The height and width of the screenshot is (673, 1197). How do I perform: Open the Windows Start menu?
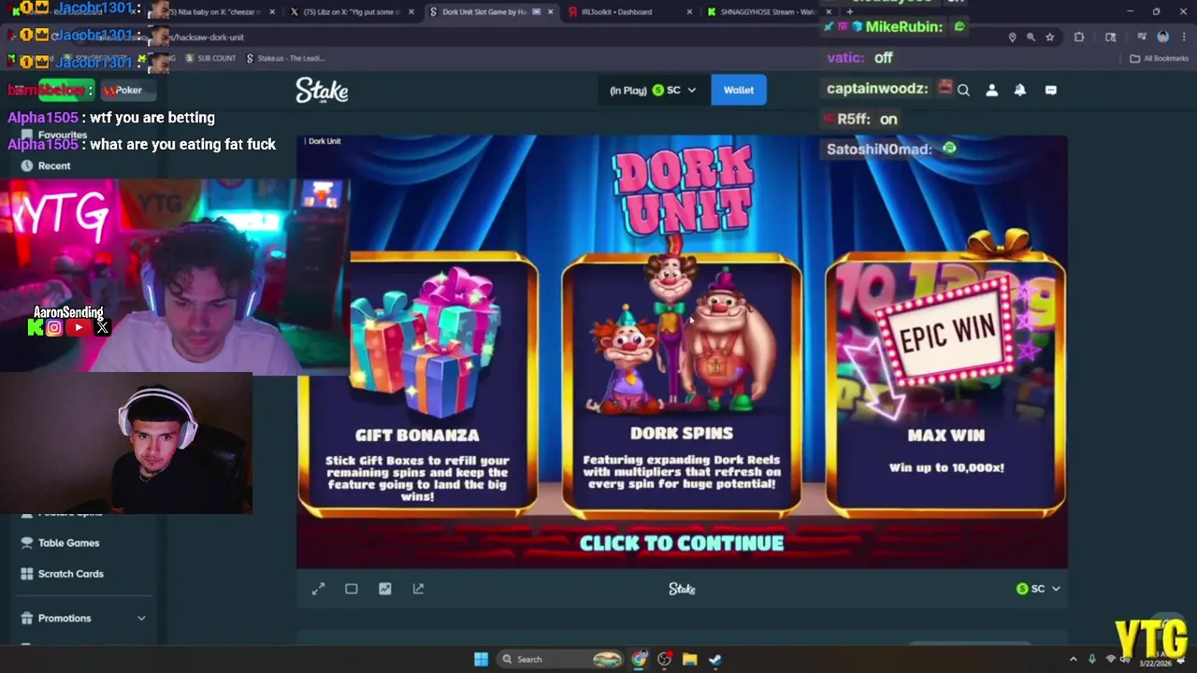pyautogui.click(x=481, y=659)
